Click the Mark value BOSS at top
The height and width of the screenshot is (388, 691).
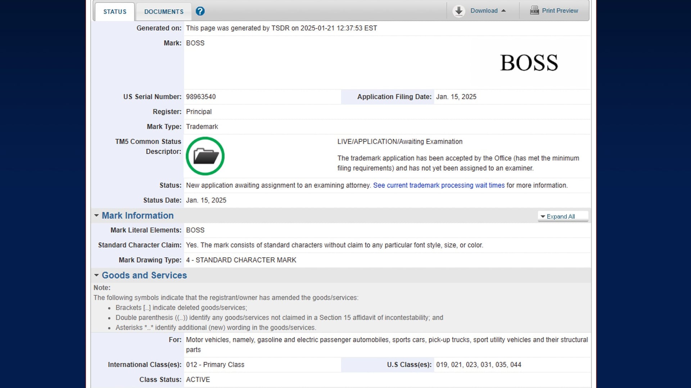(x=195, y=43)
